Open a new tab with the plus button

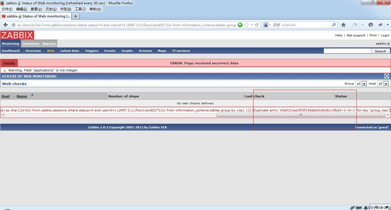click(x=76, y=16)
